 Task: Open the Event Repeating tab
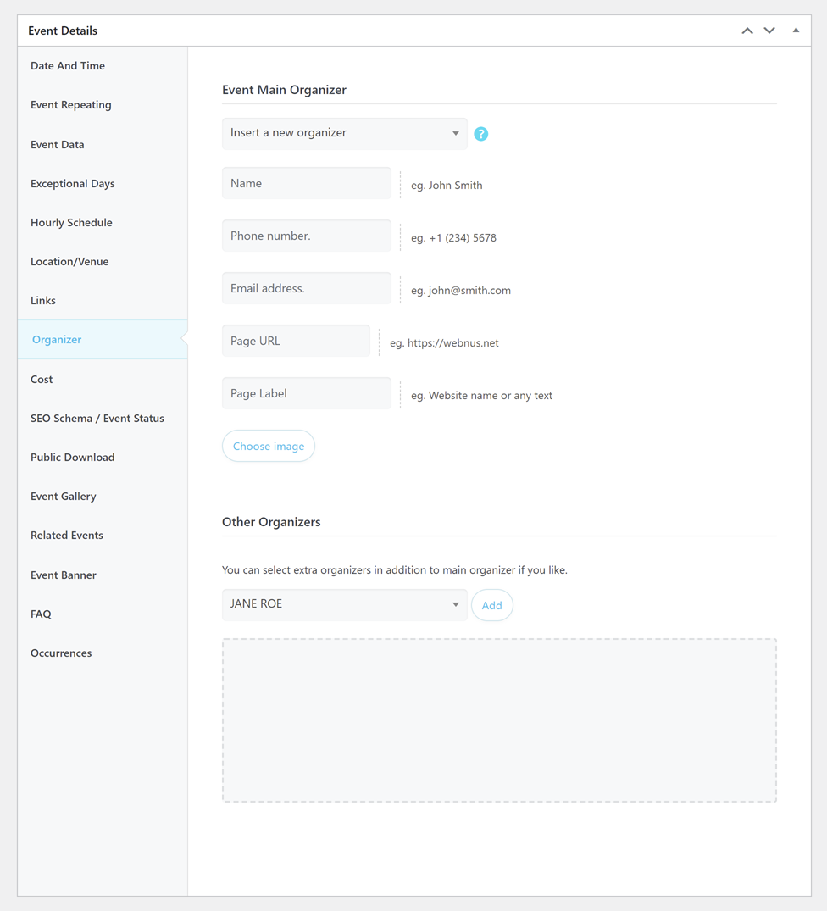click(71, 105)
